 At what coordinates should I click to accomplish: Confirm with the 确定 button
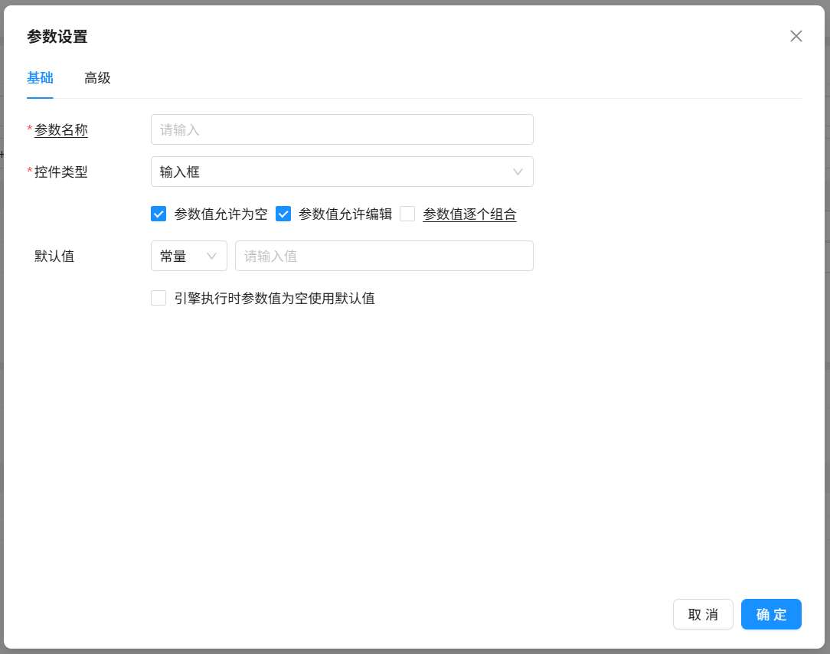770,614
